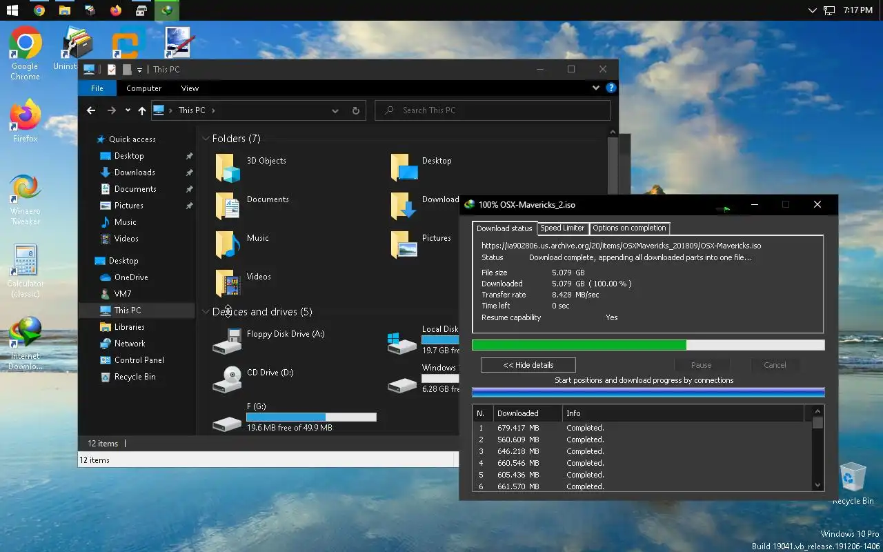Select Network in navigation pane
The image size is (883, 552).
pyautogui.click(x=130, y=344)
